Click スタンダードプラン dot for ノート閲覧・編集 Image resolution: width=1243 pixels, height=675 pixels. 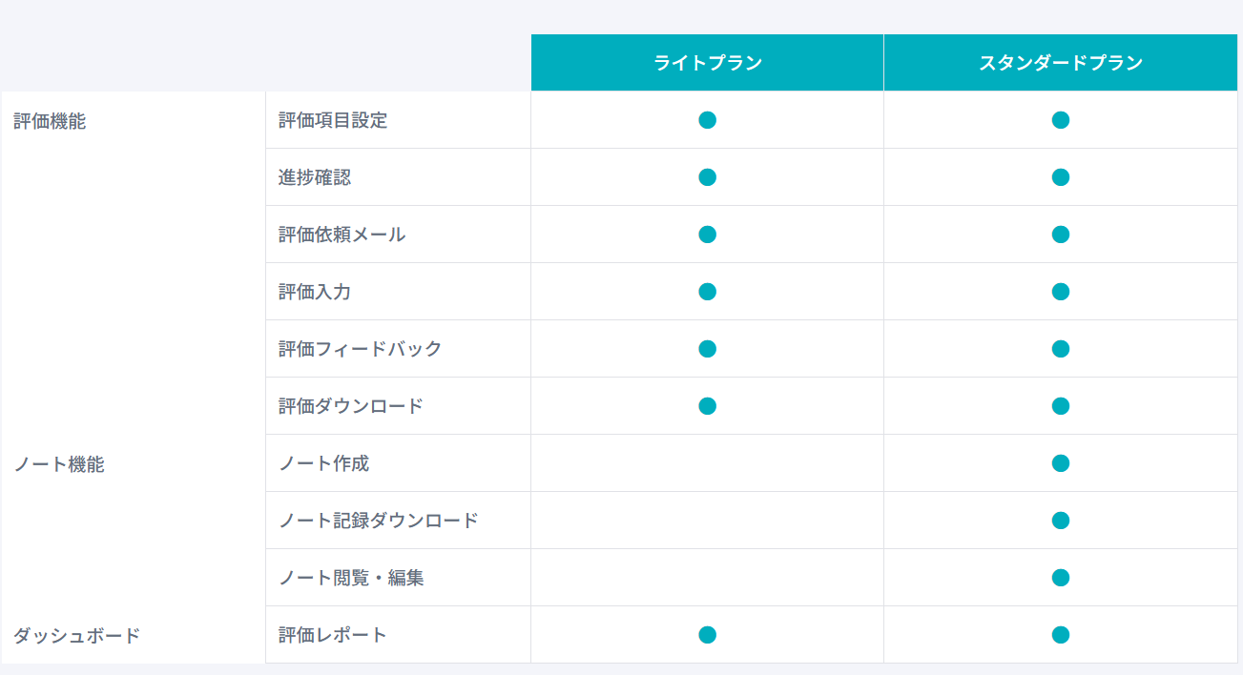coord(1060,578)
